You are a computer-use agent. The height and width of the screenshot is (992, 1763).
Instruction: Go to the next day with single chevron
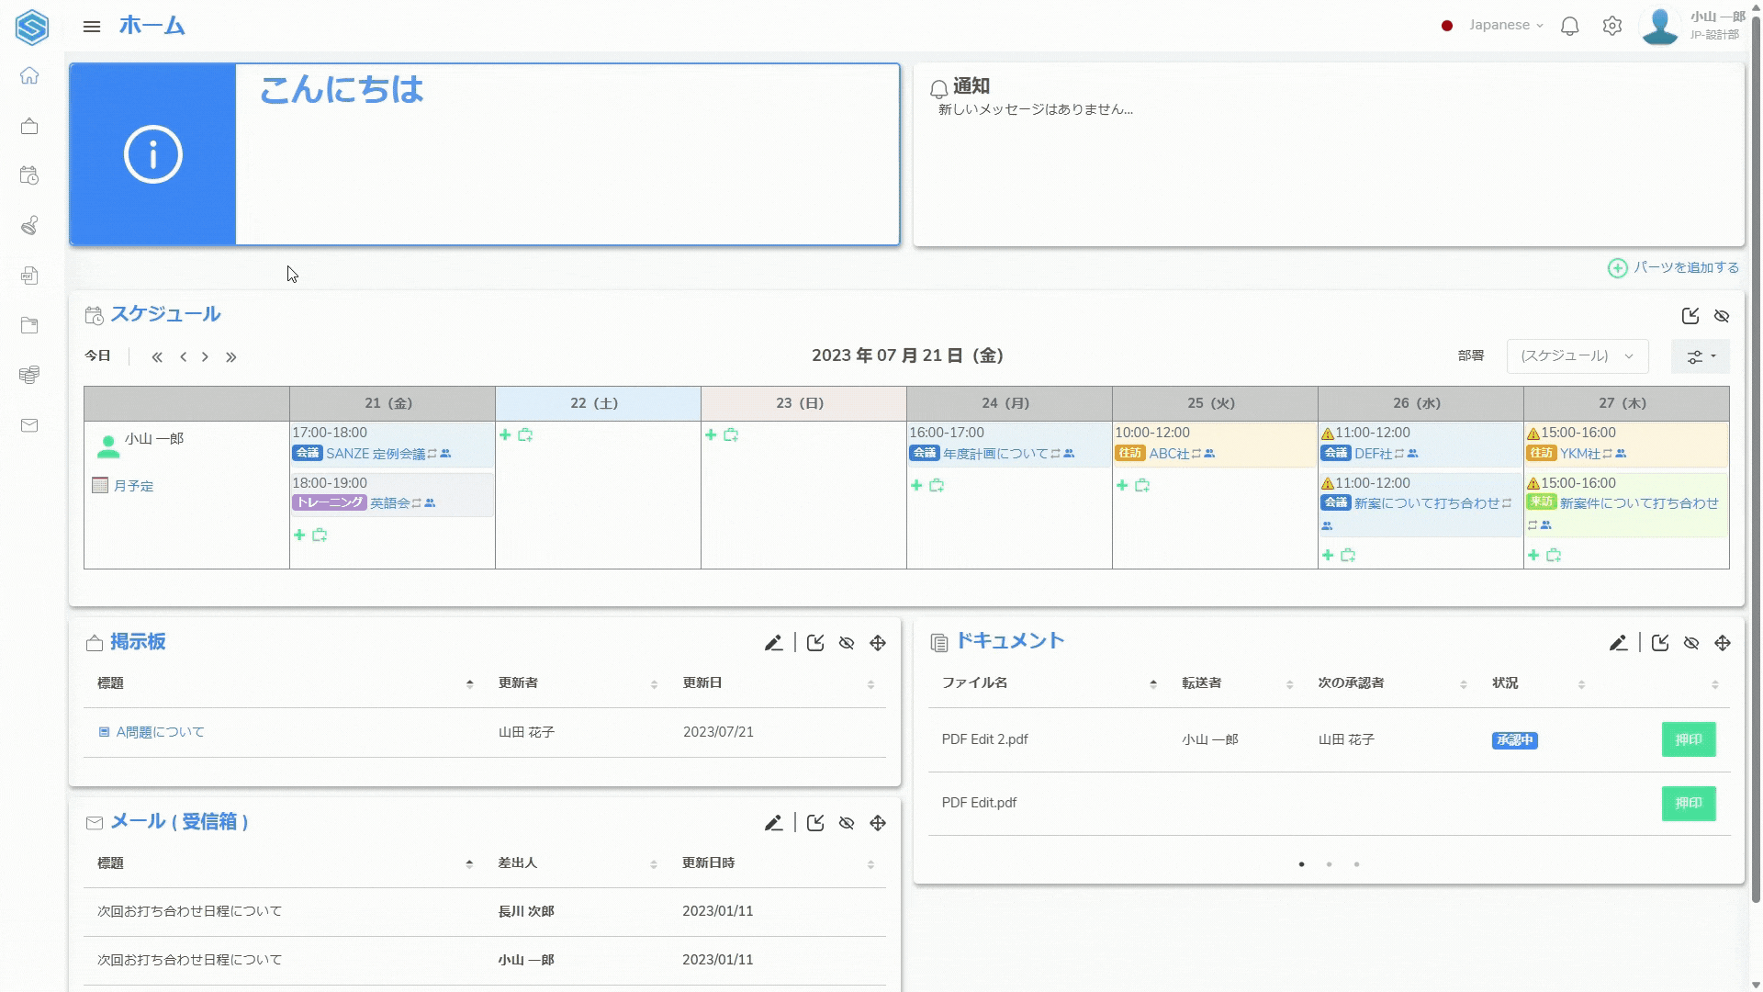click(x=205, y=356)
